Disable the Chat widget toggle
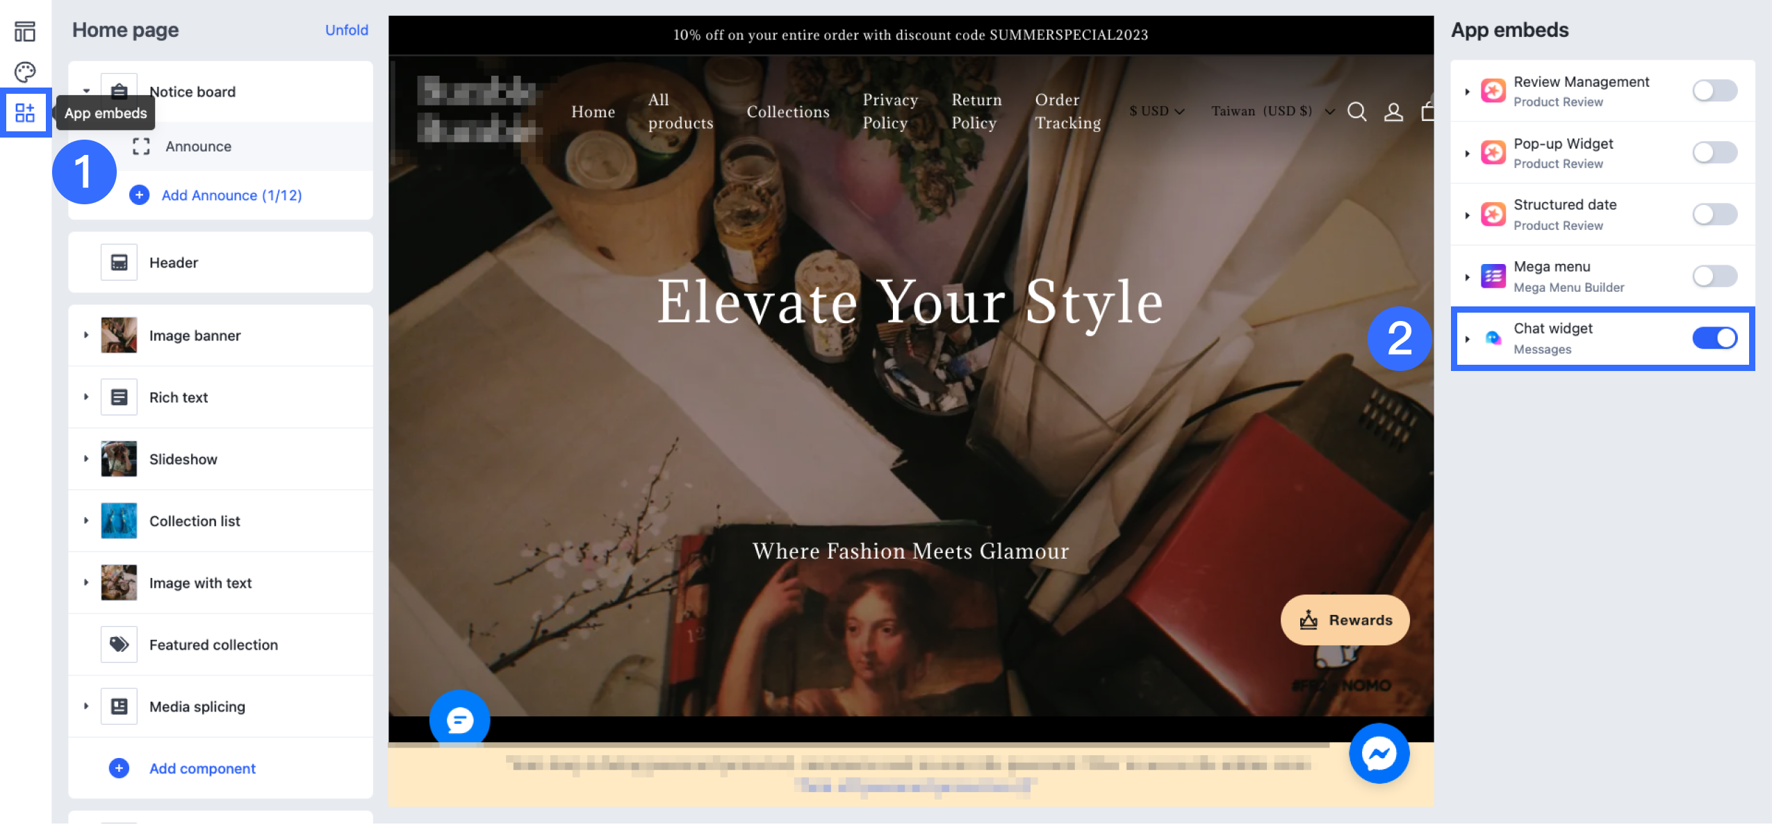This screenshot has height=824, width=1772. pos(1714,338)
